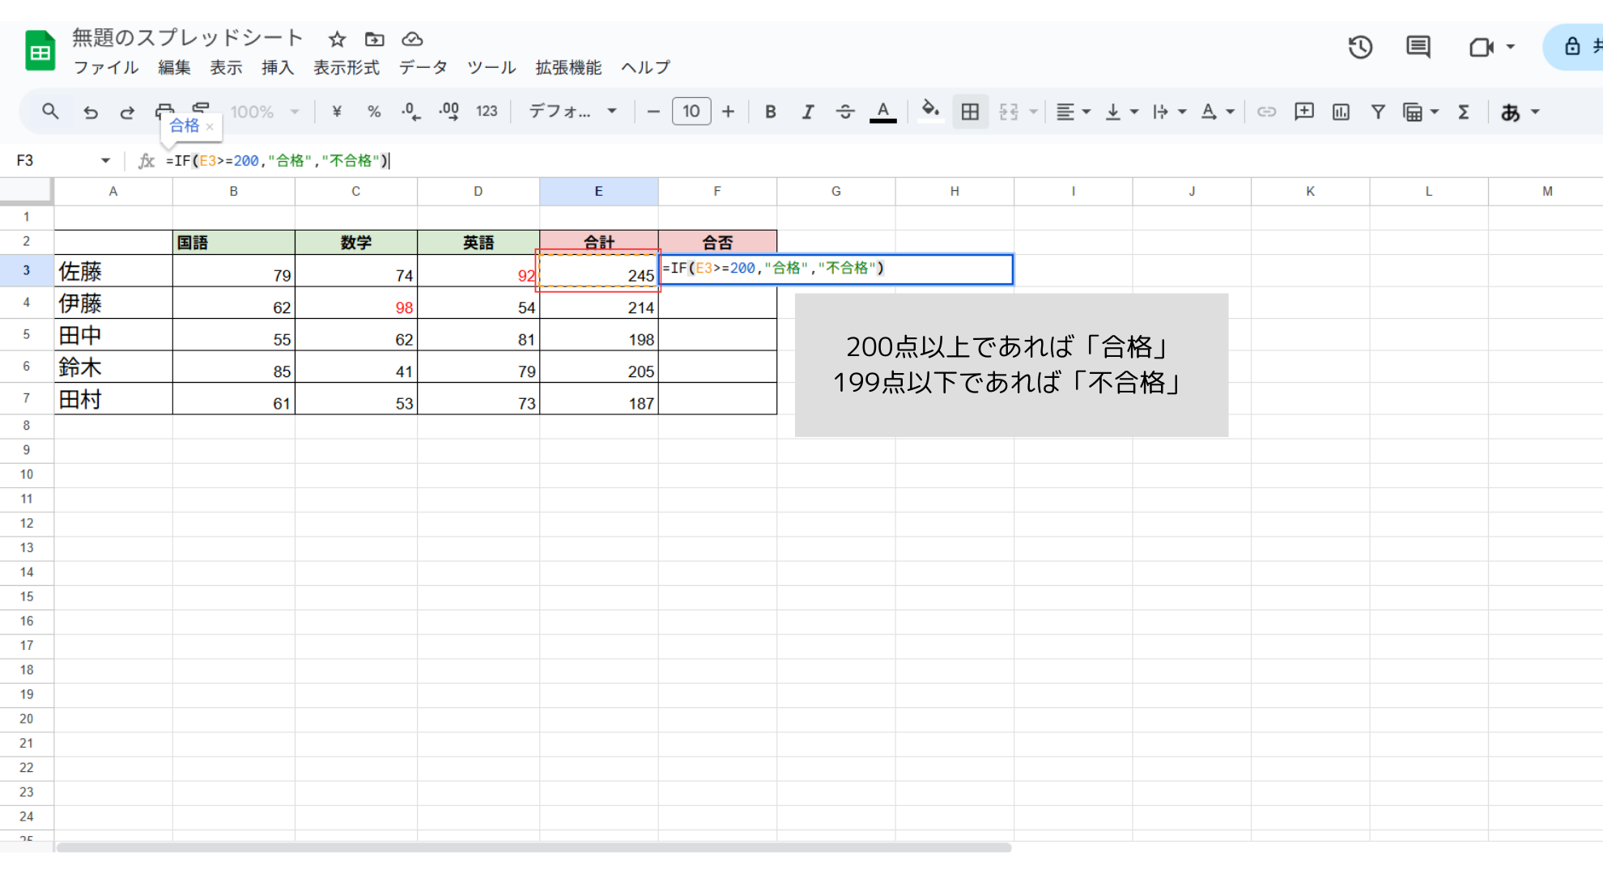Screen dimensions: 1603x874
Task: Open the fill color picker
Action: click(x=930, y=111)
